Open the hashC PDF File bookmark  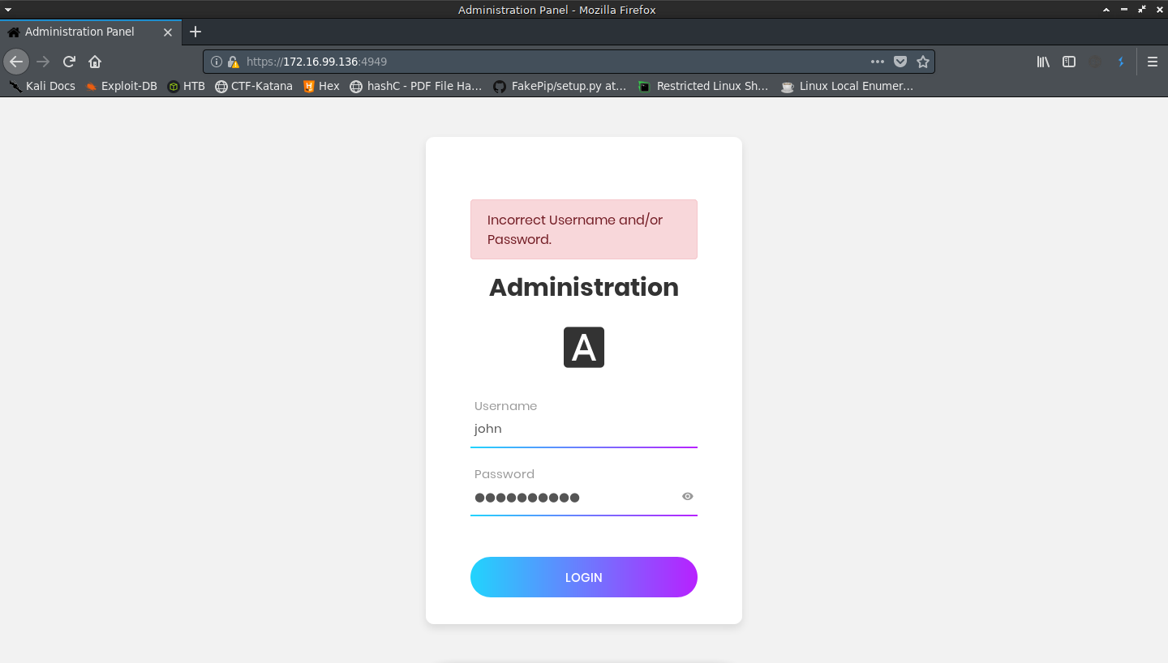click(416, 86)
